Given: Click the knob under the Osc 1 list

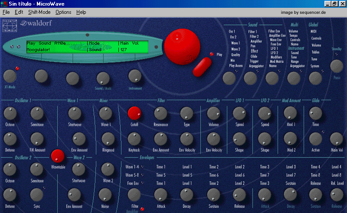Looking at the screenshot, I should (x=229, y=78).
